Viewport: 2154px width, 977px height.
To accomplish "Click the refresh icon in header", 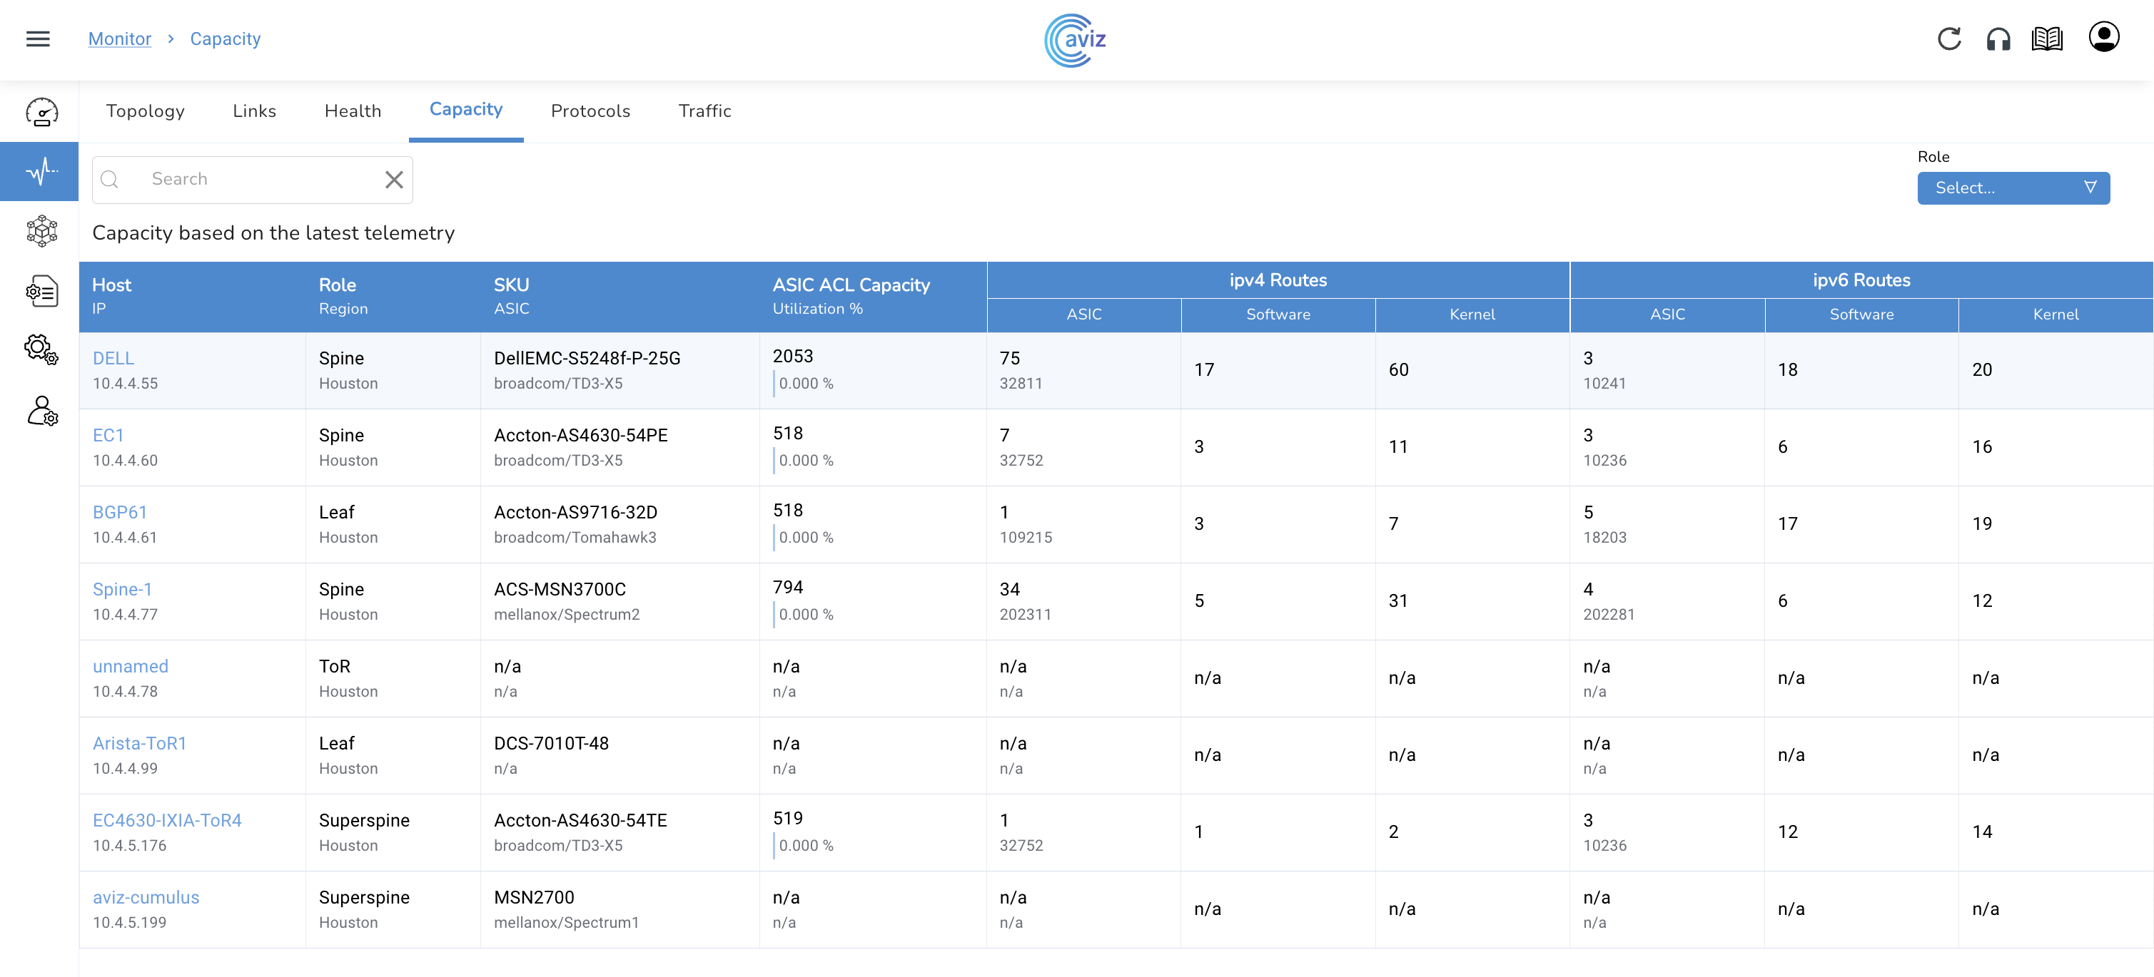I will 1948,39.
